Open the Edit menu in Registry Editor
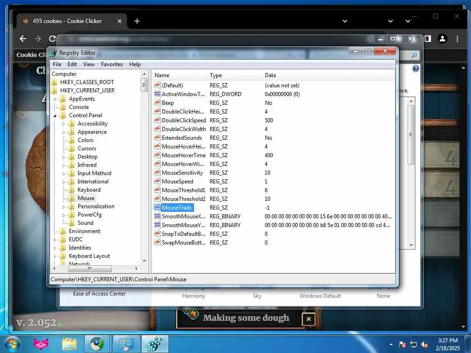471x353 pixels. coord(72,64)
